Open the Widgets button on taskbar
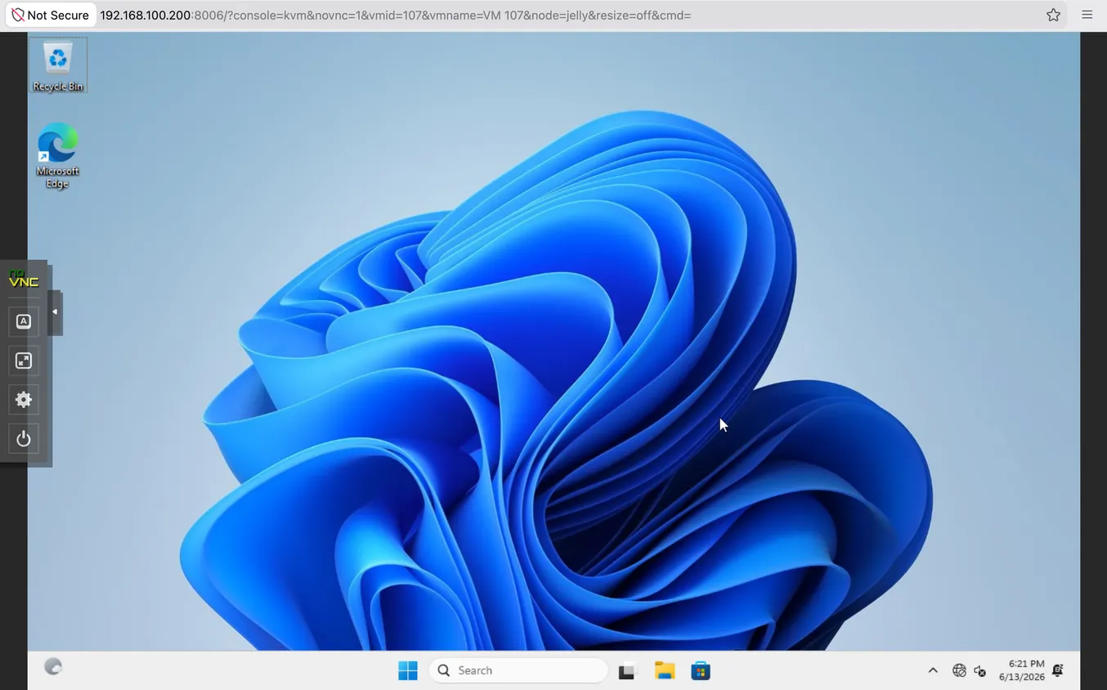1107x690 pixels. point(53,667)
